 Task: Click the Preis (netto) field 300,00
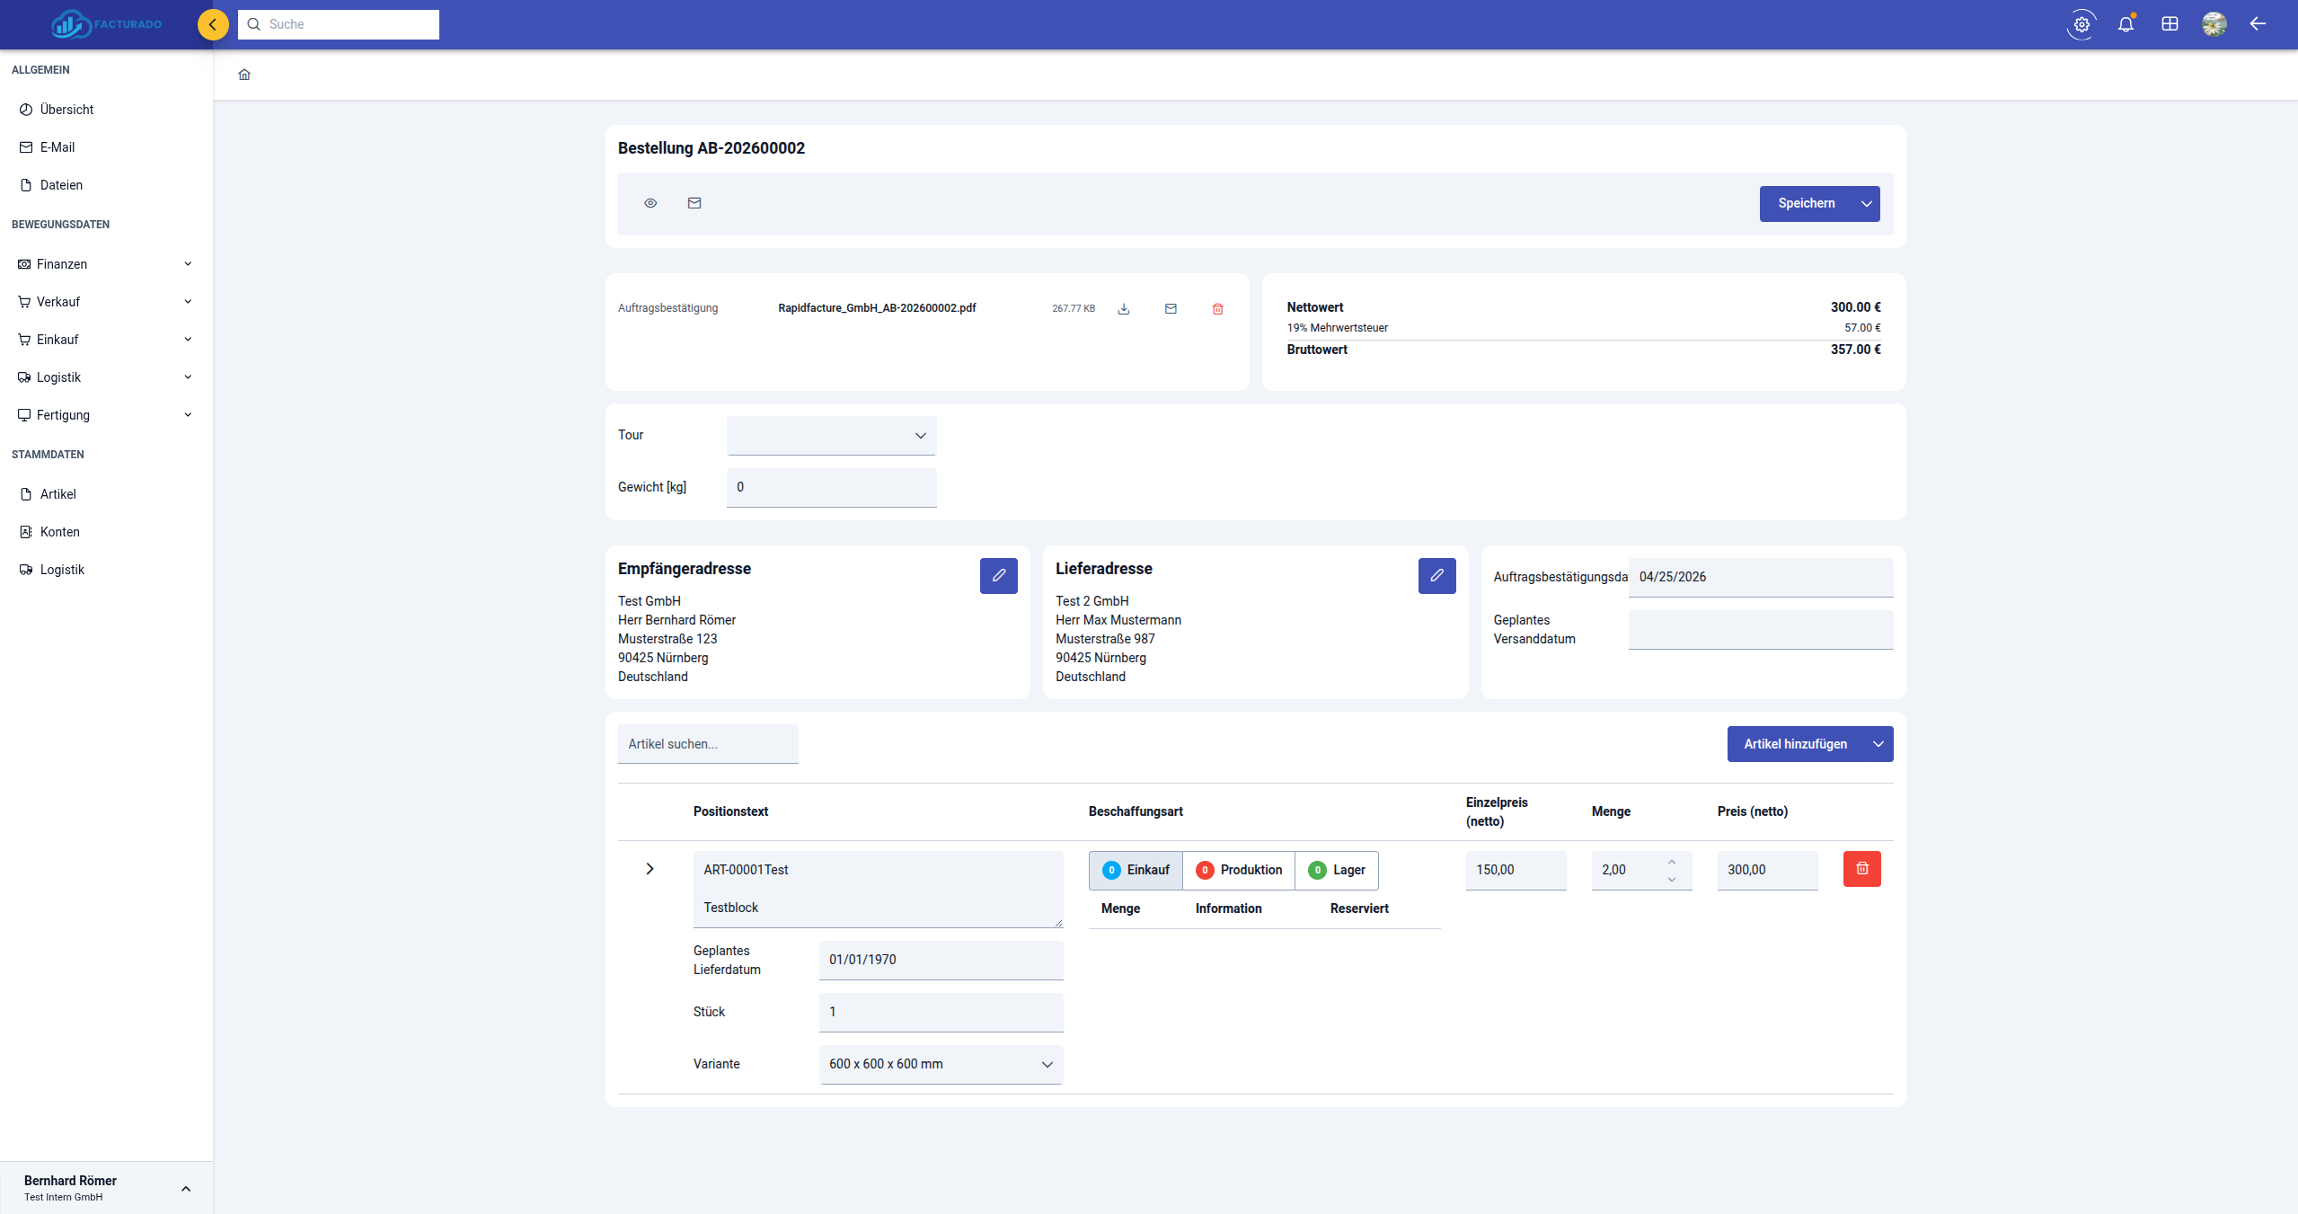coord(1768,871)
